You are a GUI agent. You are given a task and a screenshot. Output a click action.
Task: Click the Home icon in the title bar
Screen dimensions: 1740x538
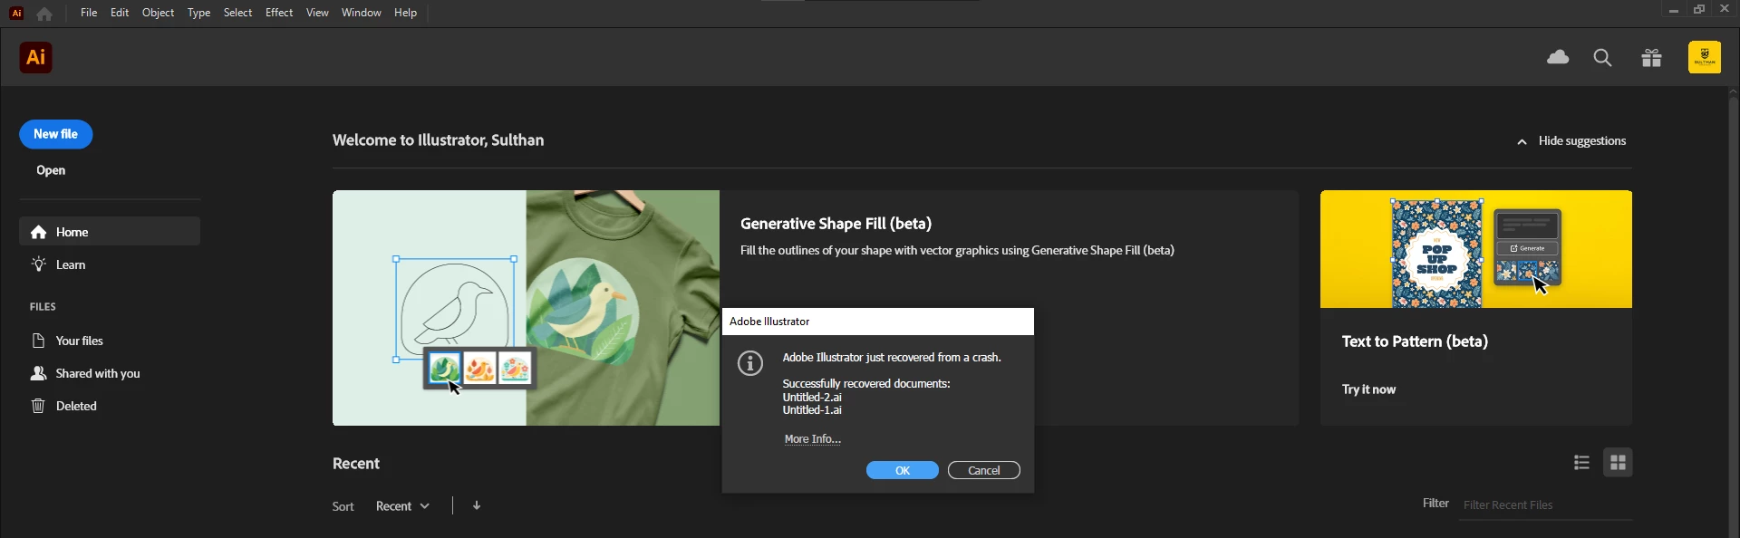[x=44, y=14]
